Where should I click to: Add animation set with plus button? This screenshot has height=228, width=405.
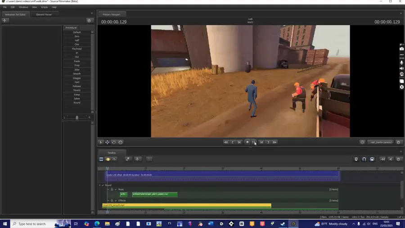pos(4,20)
